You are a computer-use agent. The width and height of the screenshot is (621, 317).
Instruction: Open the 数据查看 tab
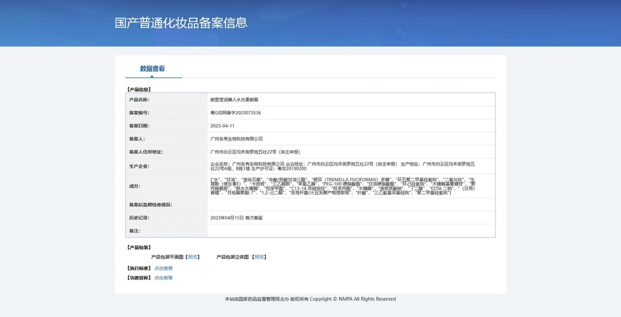[153, 69]
